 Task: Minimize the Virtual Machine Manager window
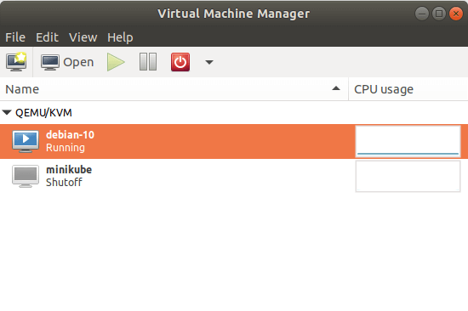(x=422, y=14)
